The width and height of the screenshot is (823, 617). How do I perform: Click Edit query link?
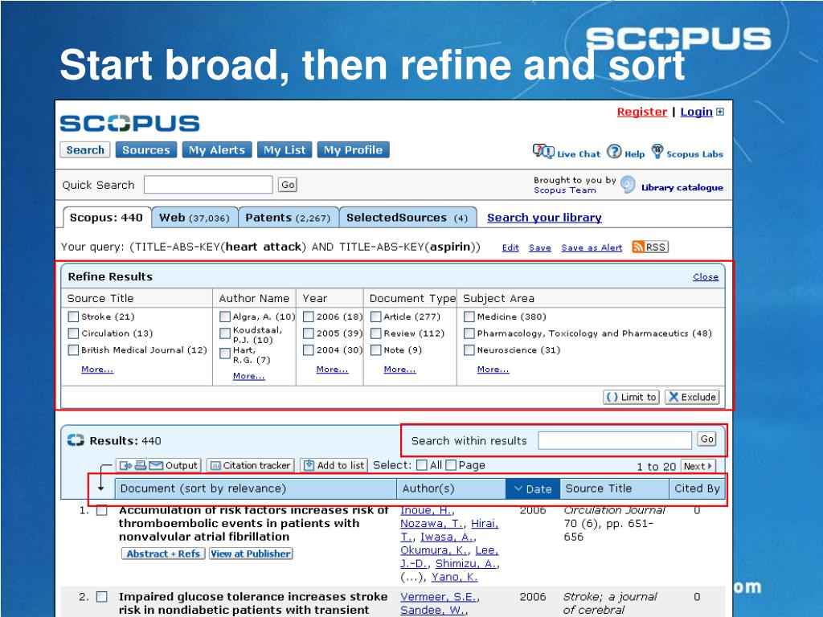pos(510,247)
